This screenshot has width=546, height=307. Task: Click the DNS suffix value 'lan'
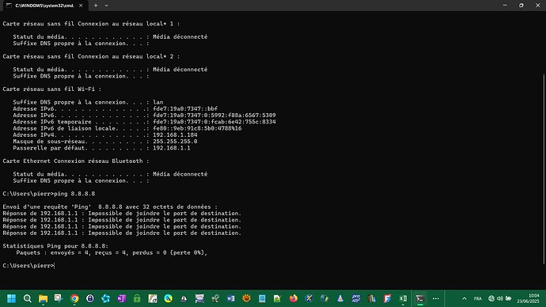point(158,102)
